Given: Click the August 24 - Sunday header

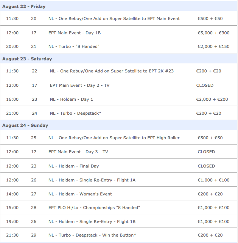Looking at the screenshot, I should coord(25,125).
